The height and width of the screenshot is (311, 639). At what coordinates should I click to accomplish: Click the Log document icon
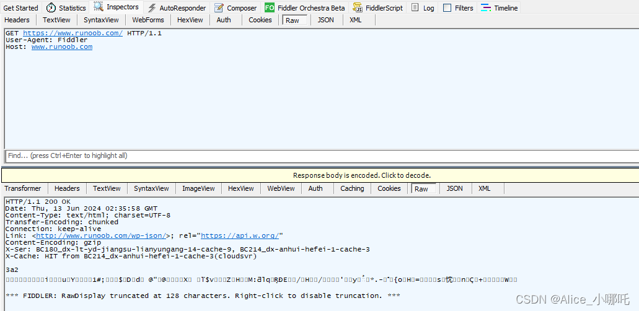415,8
